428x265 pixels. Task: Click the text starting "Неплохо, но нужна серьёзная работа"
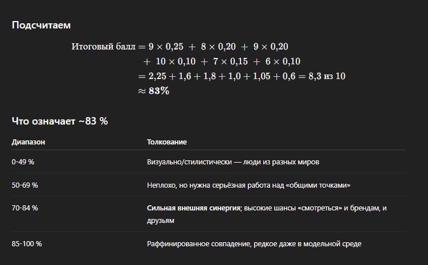[248, 185]
